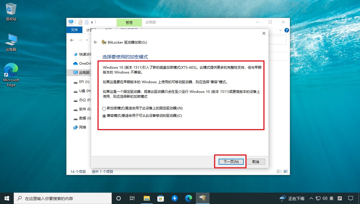Image resolution: width=360 pixels, height=204 pixels.
Task: Click the taskbar search box
Action: 63,198
